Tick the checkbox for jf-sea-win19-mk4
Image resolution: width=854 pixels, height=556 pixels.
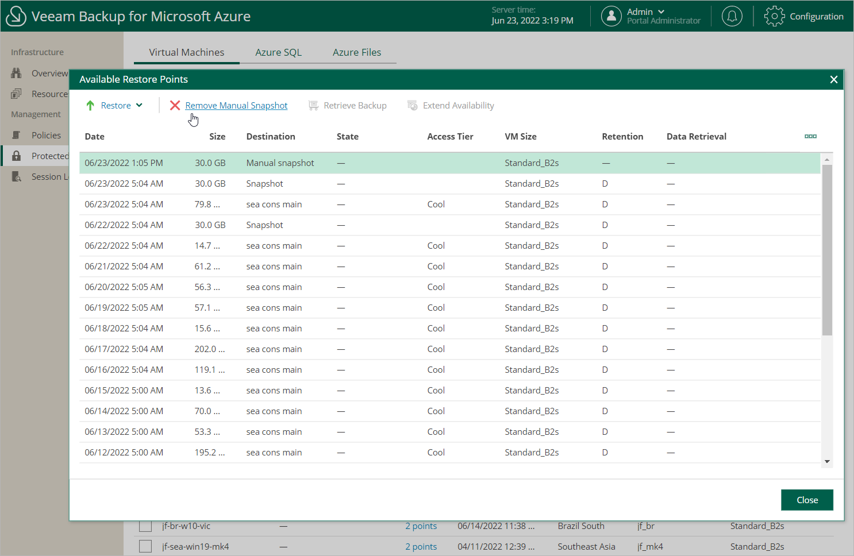(145, 546)
